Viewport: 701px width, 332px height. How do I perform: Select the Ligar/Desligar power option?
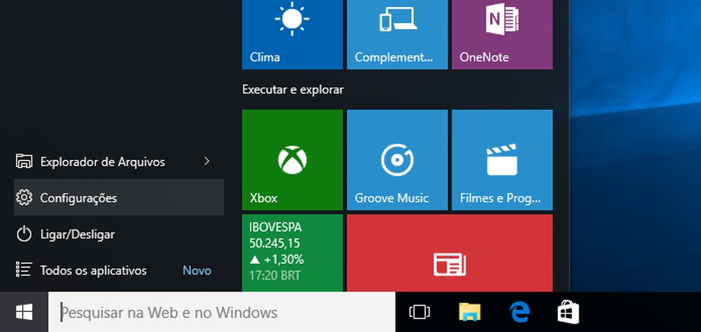[119, 234]
